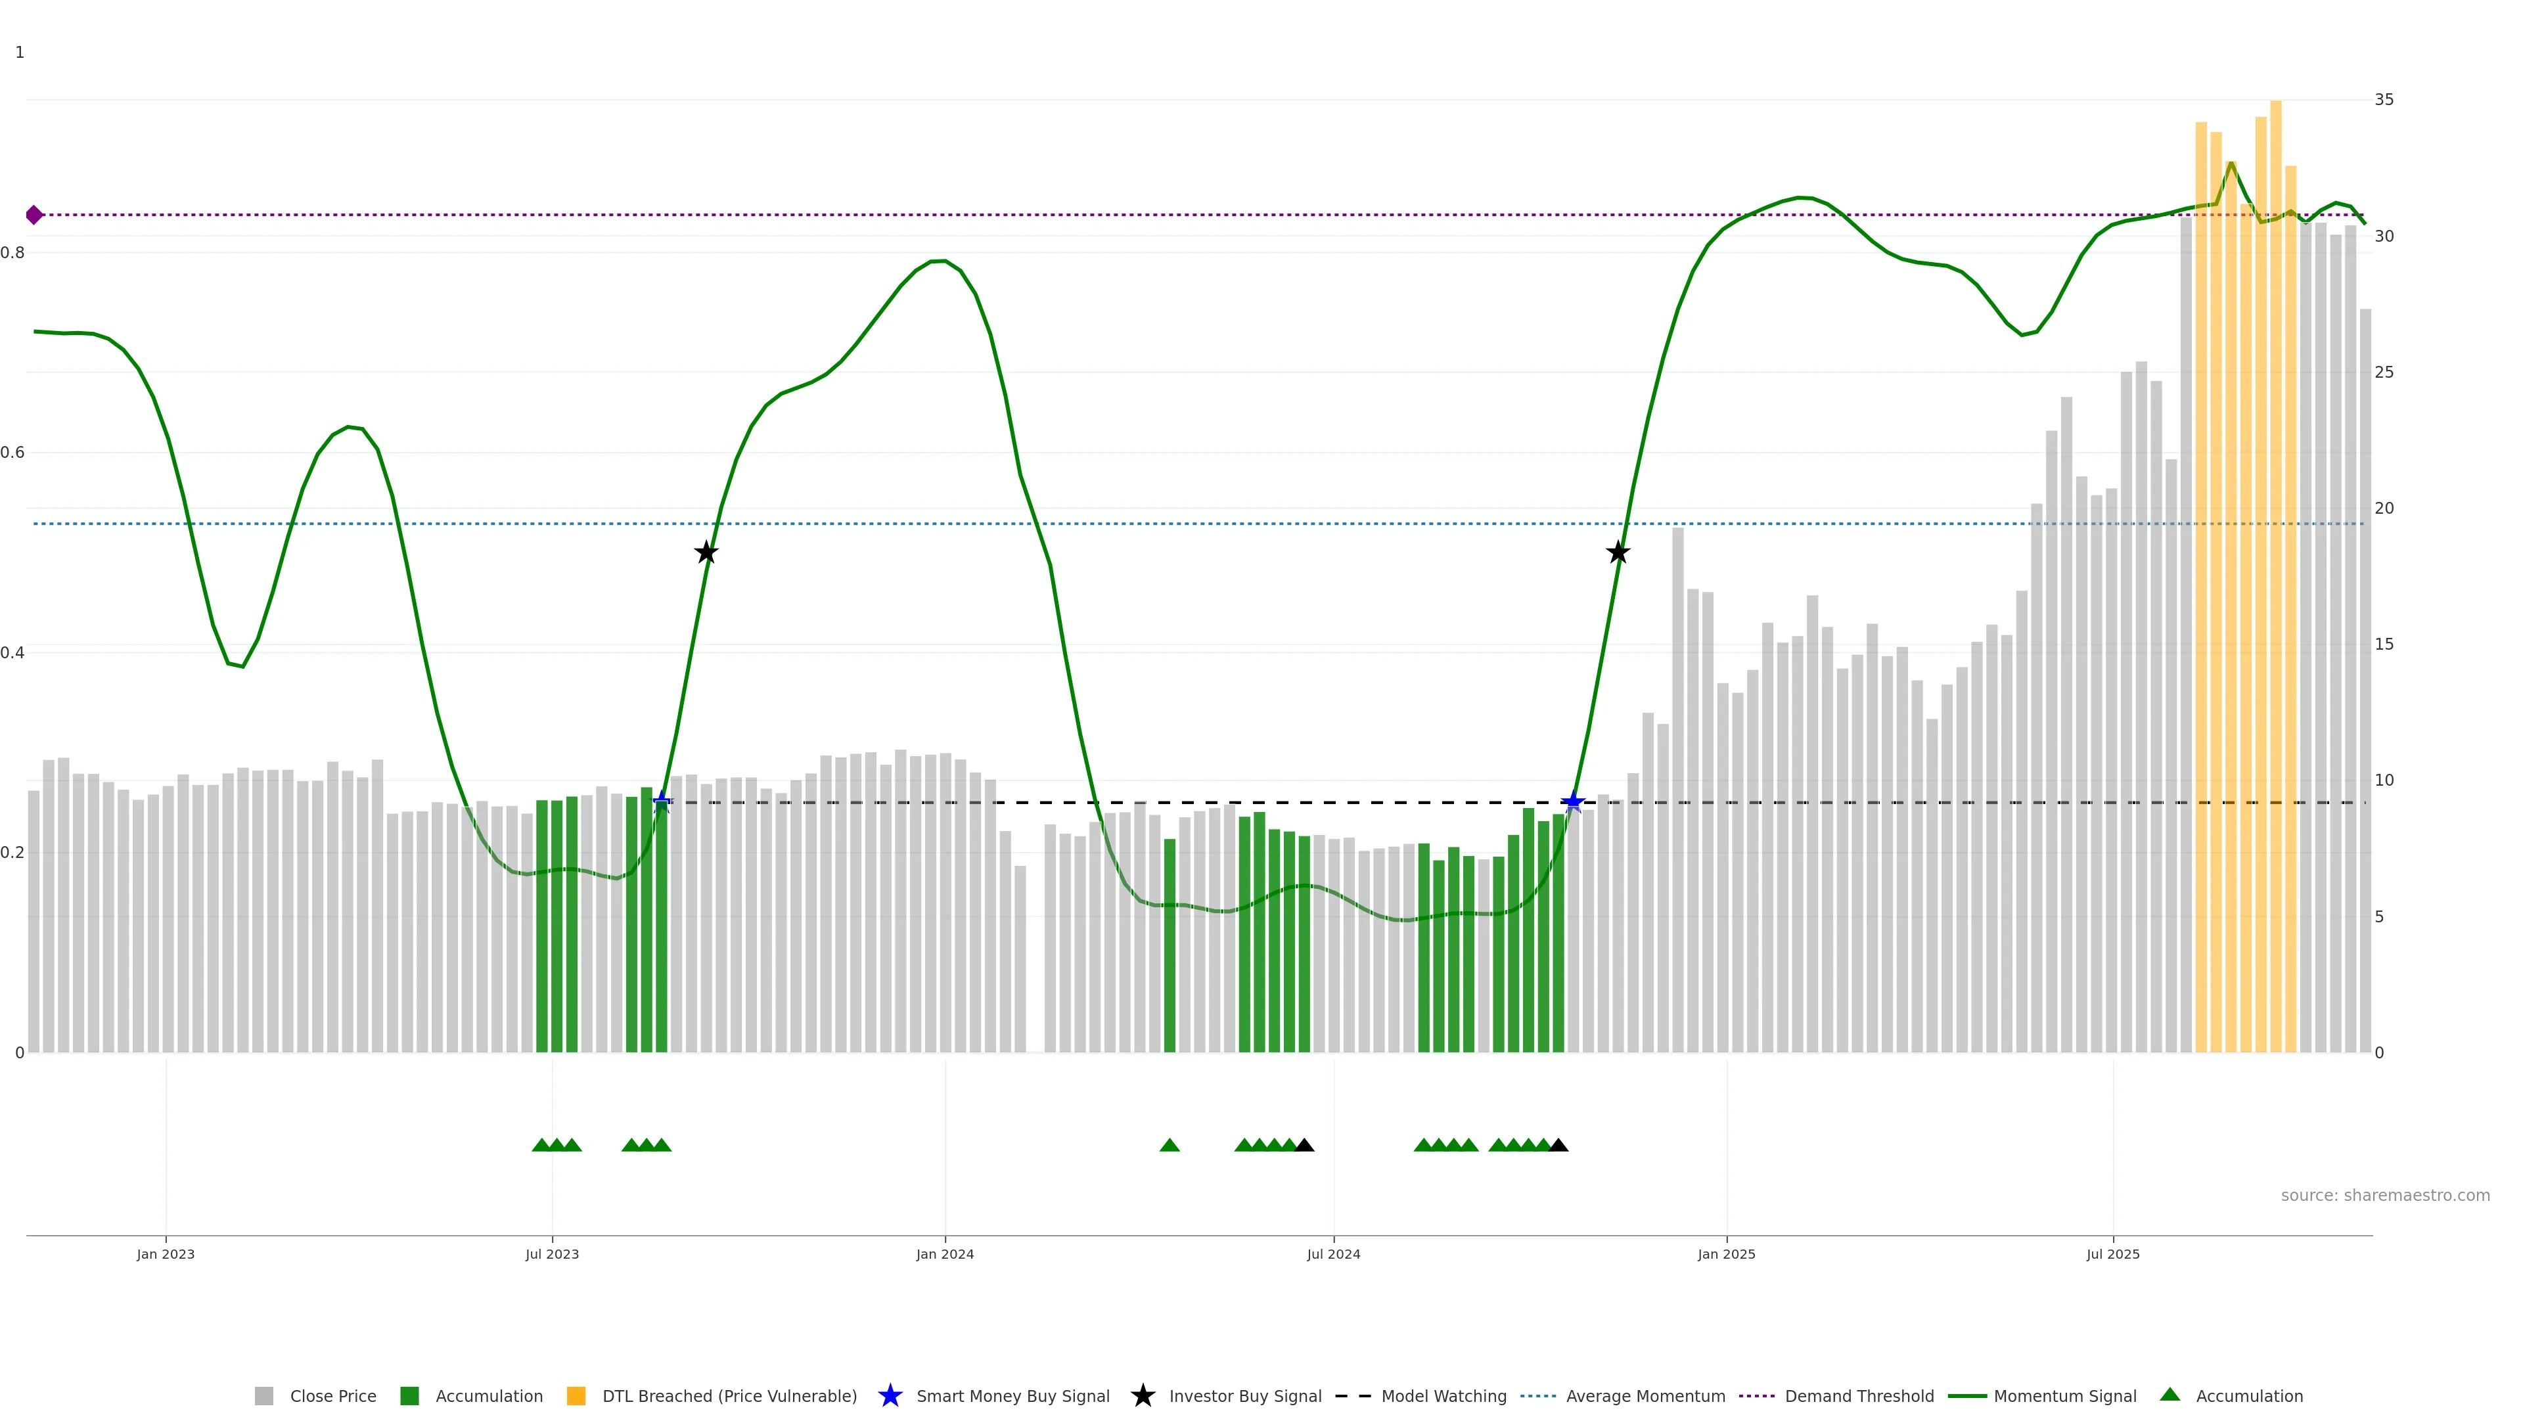Click the second blue Smart Money star on chart
The width and height of the screenshot is (2523, 1419).
tap(1573, 802)
